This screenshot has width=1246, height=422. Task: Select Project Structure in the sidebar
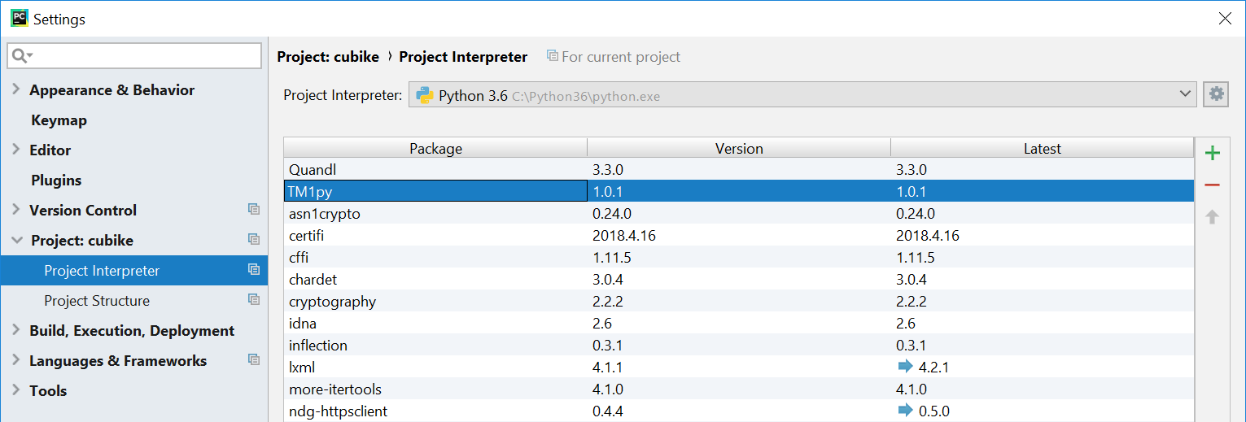[97, 301]
